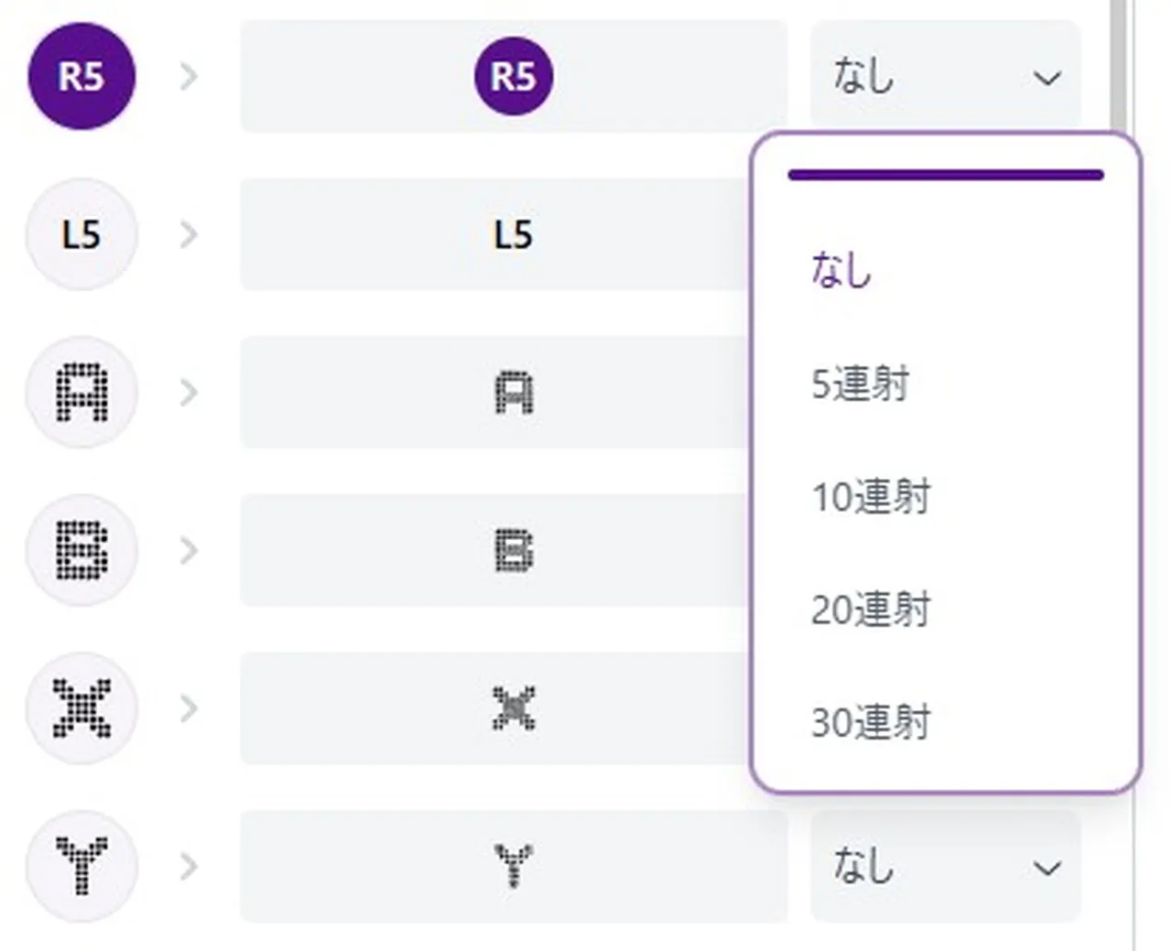Viewport: 1172px width, 951px height.
Task: Open the L5 mapping assignment field
Action: [494, 234]
